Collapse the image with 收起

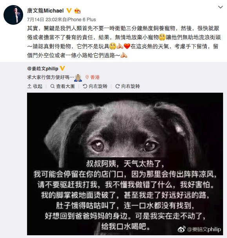pos(35,86)
